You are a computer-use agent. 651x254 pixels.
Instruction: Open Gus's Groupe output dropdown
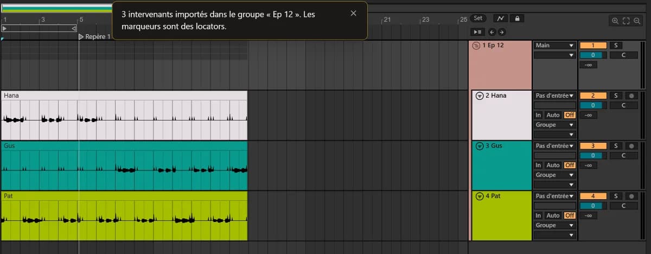pos(554,175)
